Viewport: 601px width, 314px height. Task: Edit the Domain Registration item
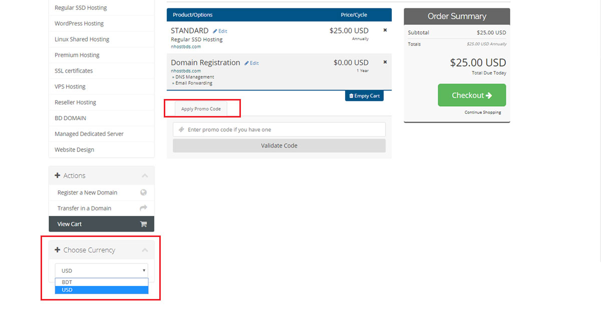[251, 63]
